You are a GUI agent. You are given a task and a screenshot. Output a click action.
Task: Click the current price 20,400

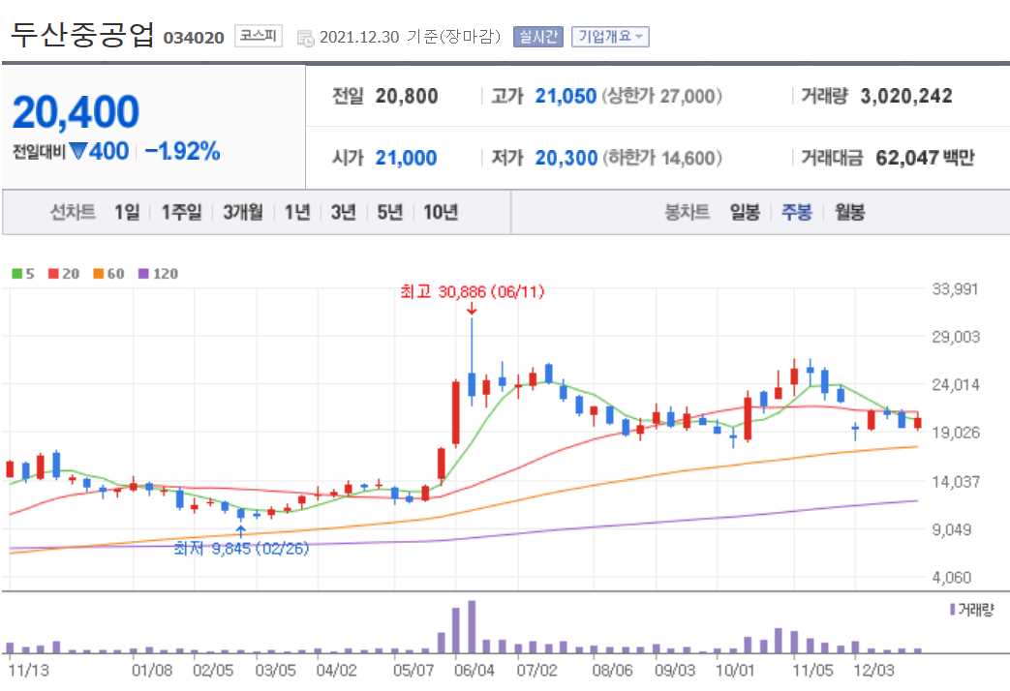(76, 112)
